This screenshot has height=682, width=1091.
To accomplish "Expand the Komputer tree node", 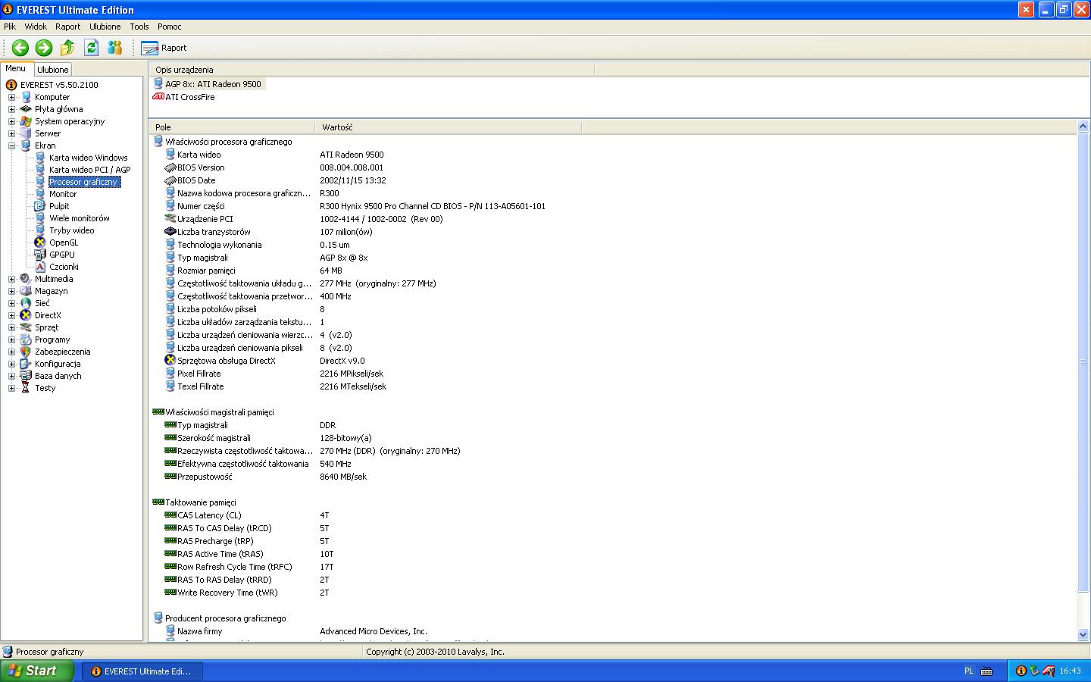I will (x=11, y=97).
